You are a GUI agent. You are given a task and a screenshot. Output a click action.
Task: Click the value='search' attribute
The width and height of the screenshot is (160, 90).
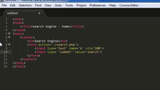coord(87,52)
